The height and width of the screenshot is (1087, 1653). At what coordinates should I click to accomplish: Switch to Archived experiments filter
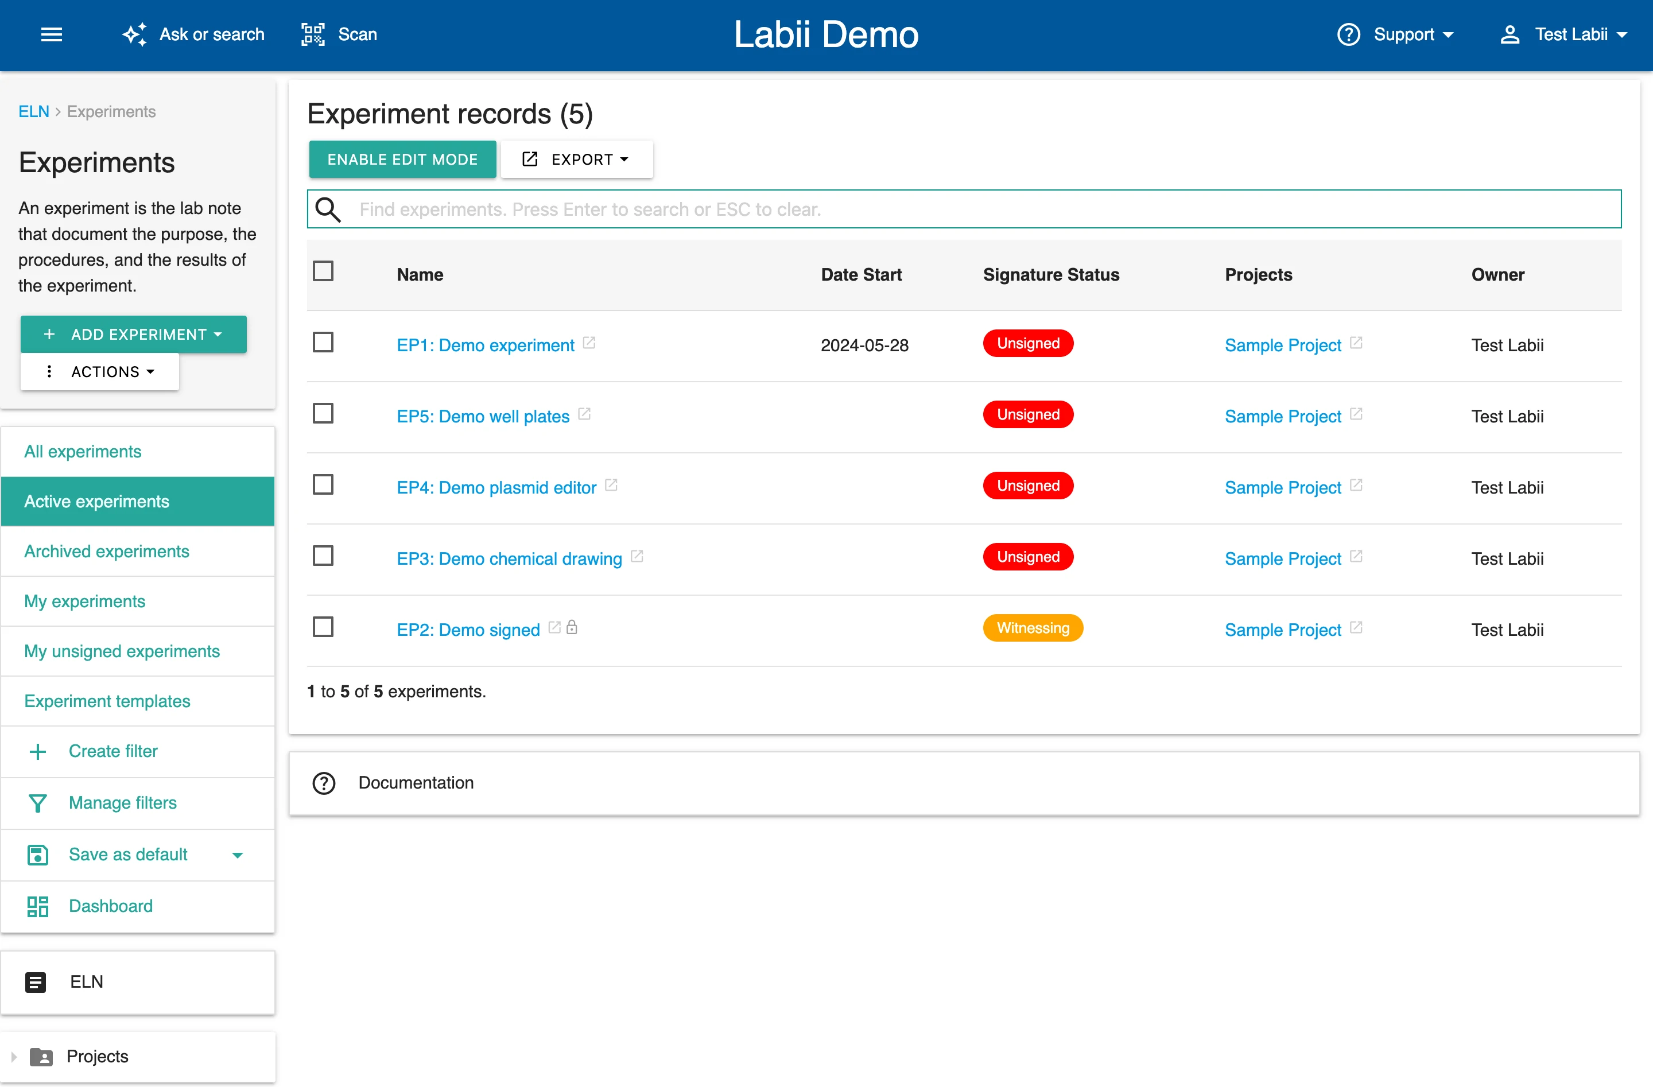(106, 552)
